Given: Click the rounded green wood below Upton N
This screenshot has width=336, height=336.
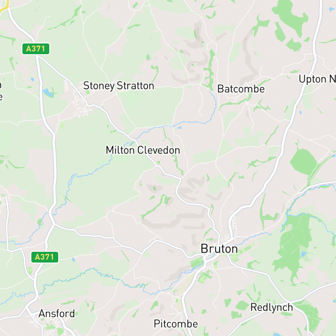Looking at the screenshot, I should click(303, 161).
